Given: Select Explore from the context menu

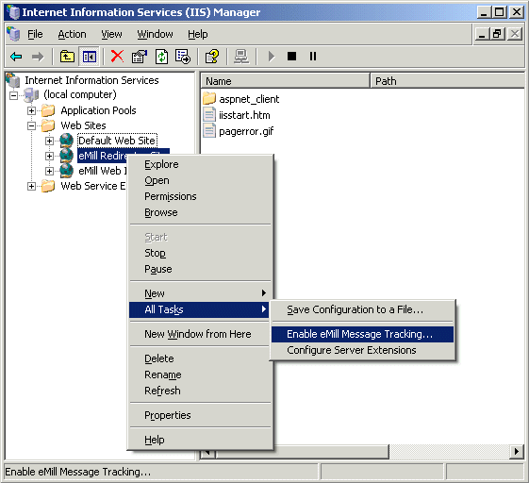Looking at the screenshot, I should coord(200,164).
